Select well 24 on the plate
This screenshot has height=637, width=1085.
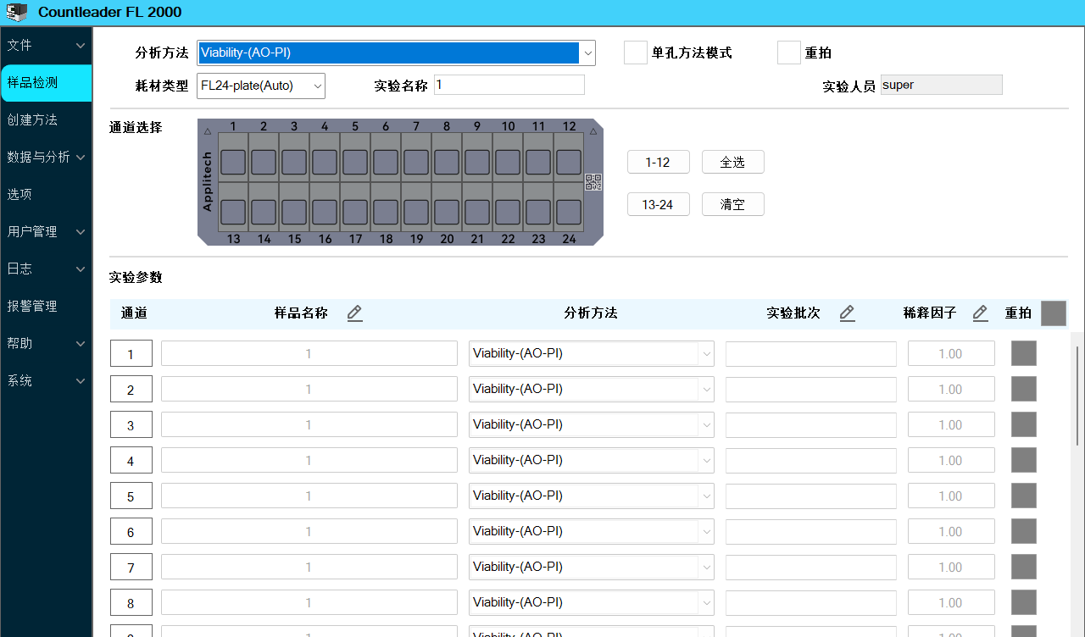569,212
